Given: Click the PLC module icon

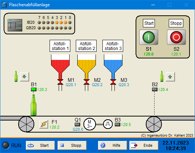Looking at the screenshot, I should click(x=15, y=25).
